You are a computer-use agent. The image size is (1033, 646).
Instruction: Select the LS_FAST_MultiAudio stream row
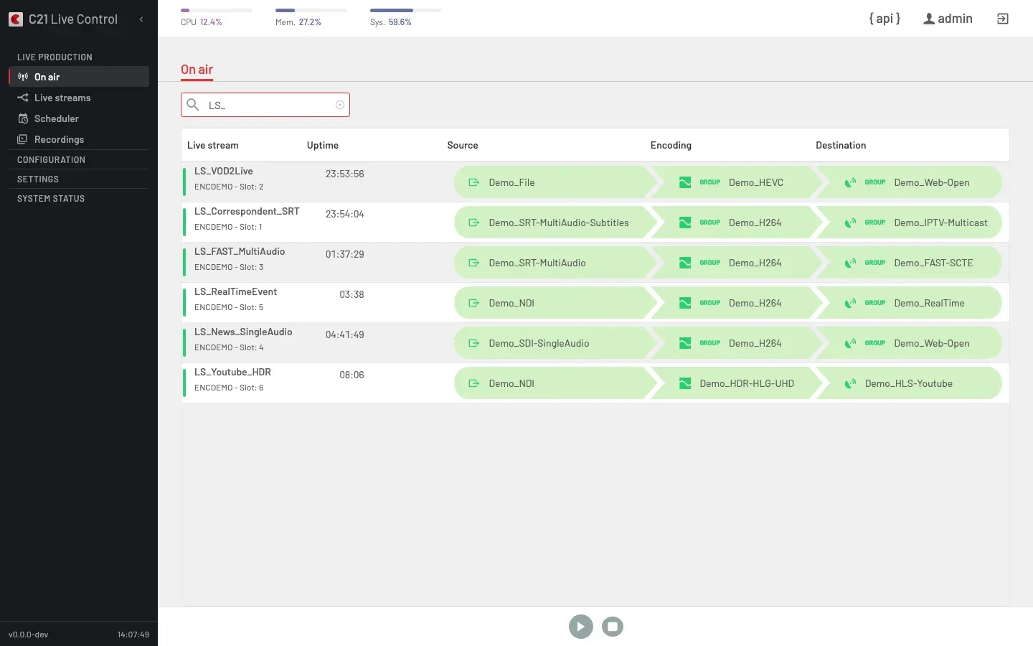point(595,263)
